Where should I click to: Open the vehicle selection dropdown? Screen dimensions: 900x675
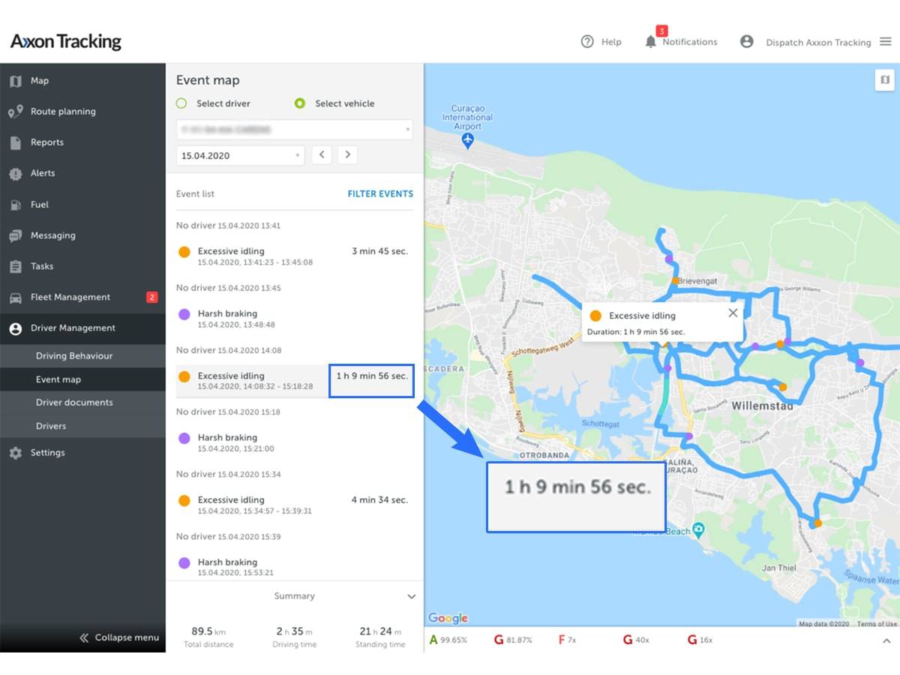click(294, 129)
